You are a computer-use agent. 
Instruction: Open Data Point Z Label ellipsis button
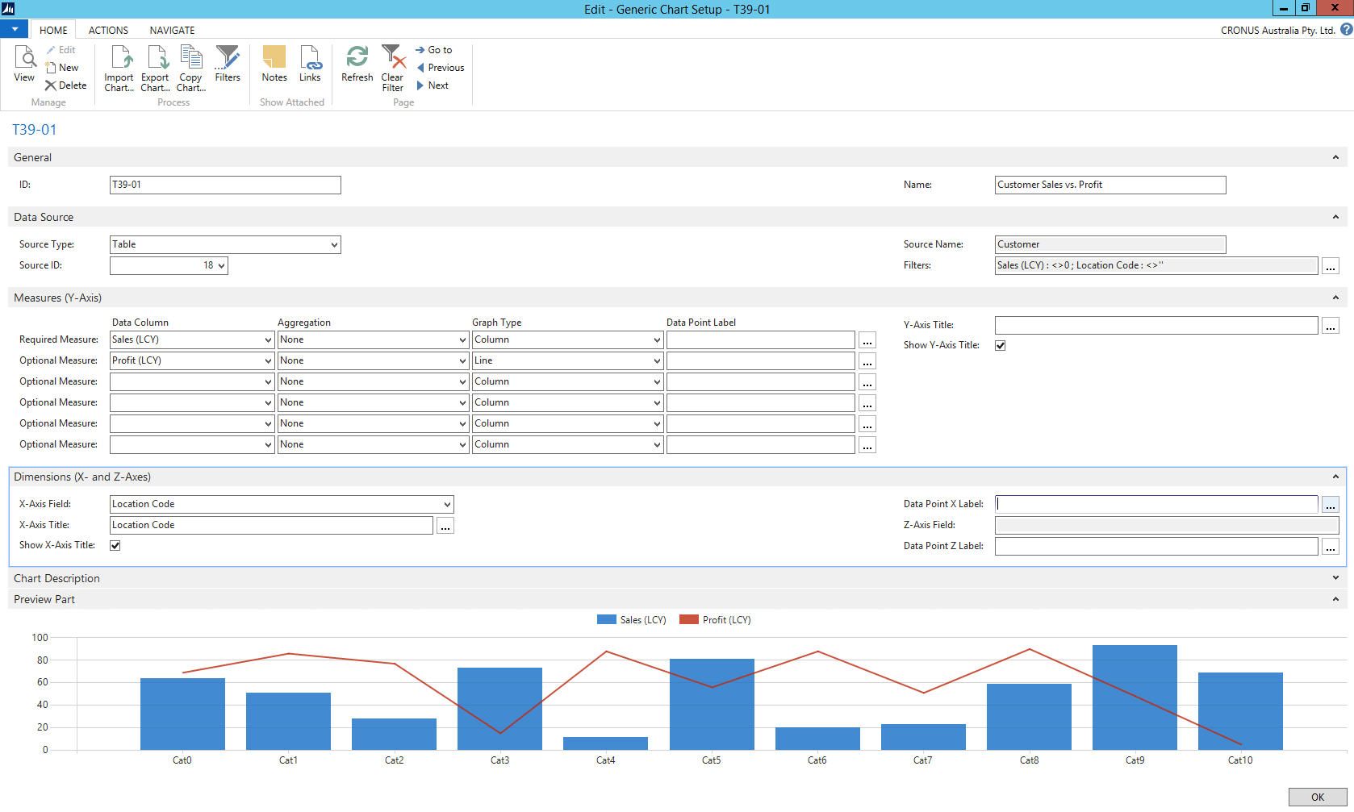[x=1331, y=547]
